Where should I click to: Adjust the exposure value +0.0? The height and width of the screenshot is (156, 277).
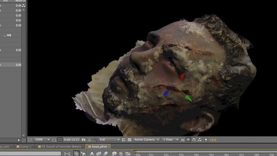pyautogui.click(x=213, y=140)
